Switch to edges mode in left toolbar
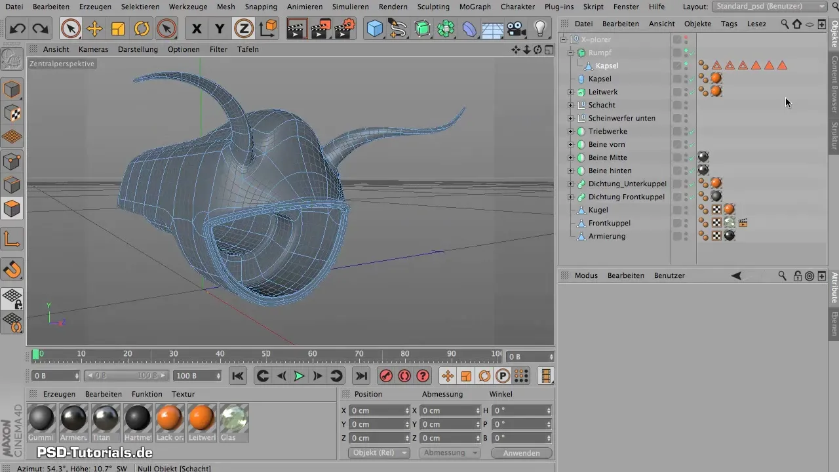 [x=12, y=185]
